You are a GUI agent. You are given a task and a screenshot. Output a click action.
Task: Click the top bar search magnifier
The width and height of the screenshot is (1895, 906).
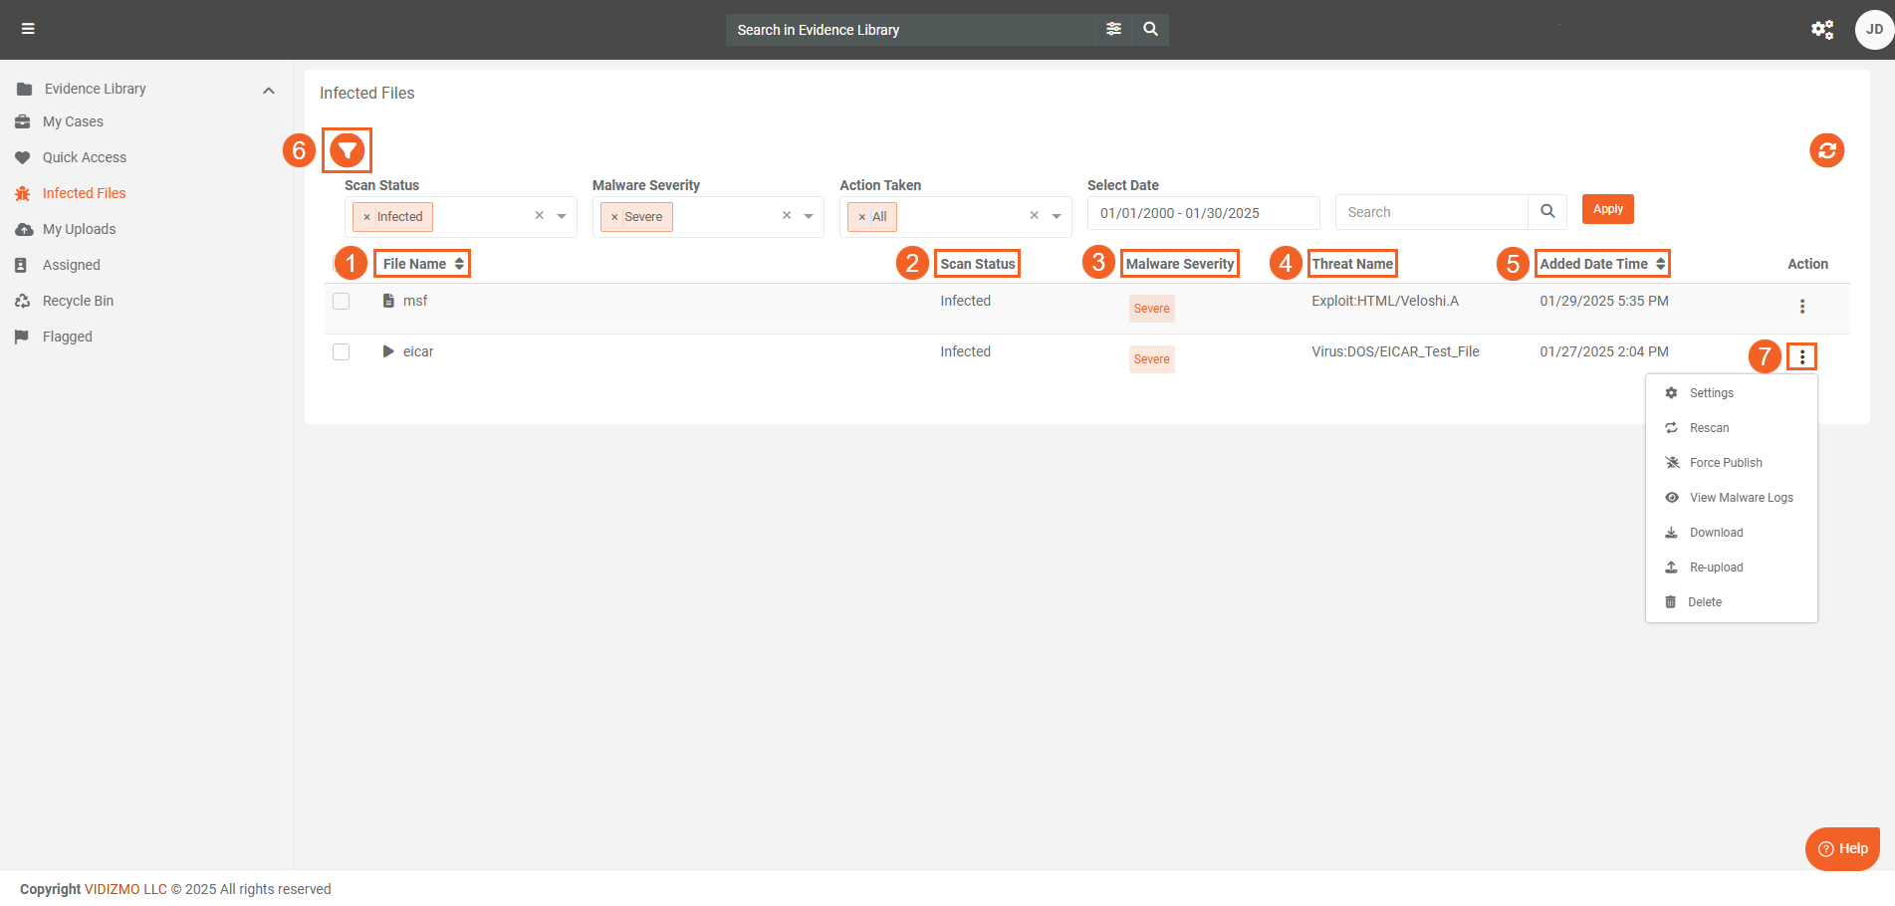coord(1150,29)
